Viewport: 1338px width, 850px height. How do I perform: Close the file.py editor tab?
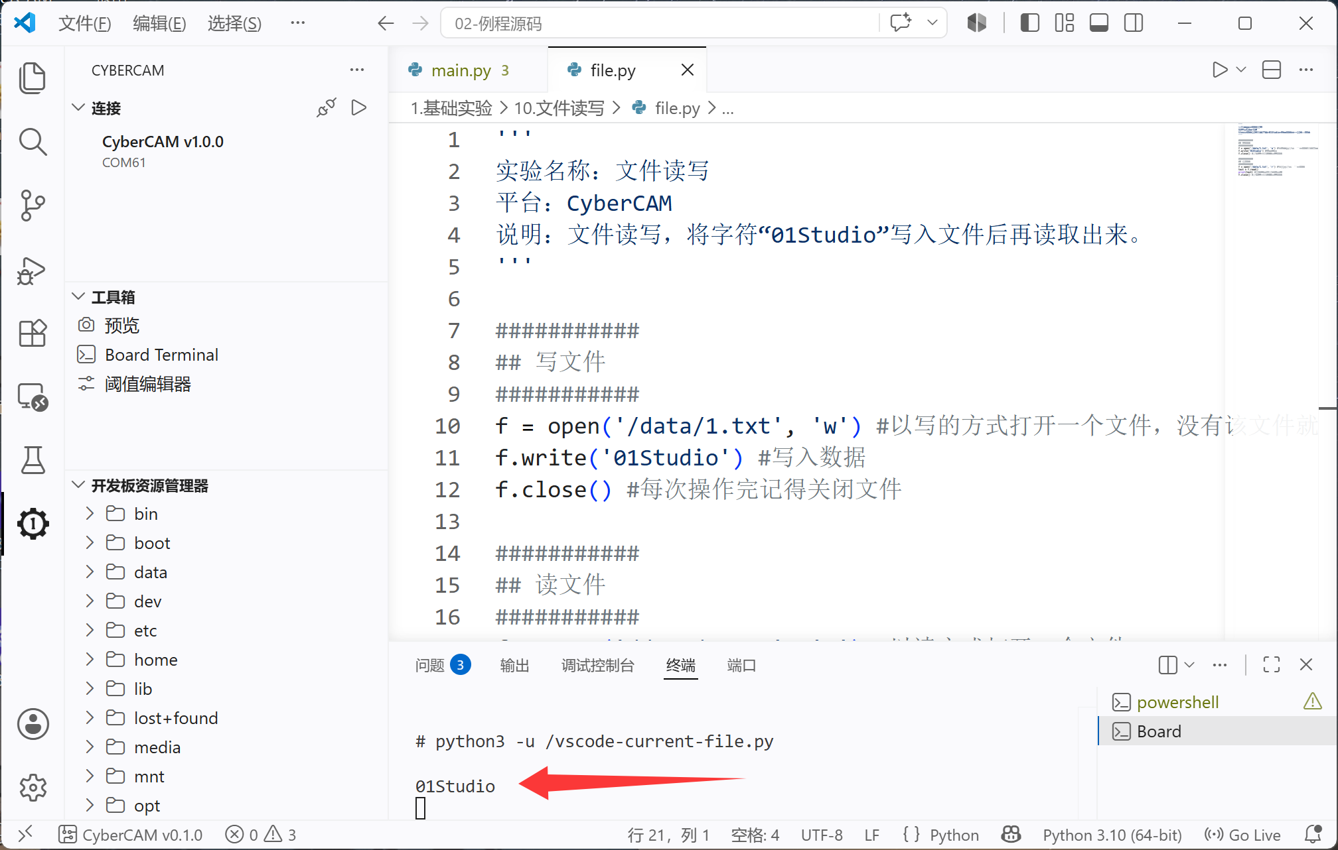688,70
